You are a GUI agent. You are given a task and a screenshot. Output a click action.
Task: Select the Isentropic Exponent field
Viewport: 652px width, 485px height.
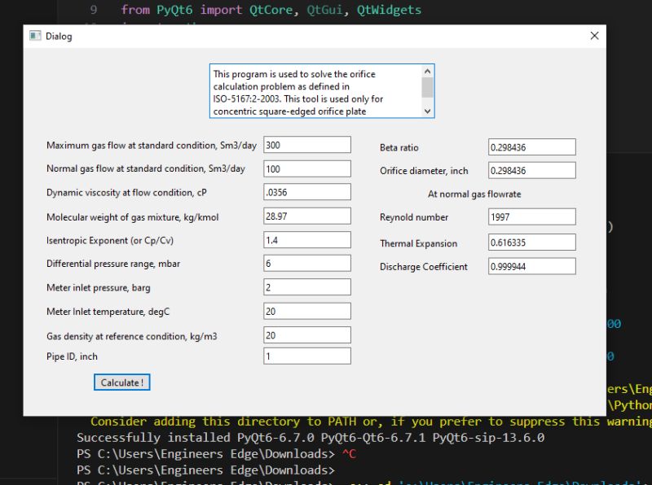tap(306, 239)
